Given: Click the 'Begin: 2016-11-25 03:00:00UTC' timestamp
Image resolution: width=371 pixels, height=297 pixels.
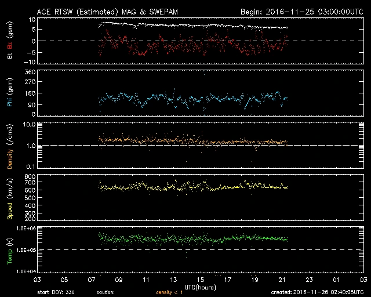Looking at the screenshot, I should [302, 12].
